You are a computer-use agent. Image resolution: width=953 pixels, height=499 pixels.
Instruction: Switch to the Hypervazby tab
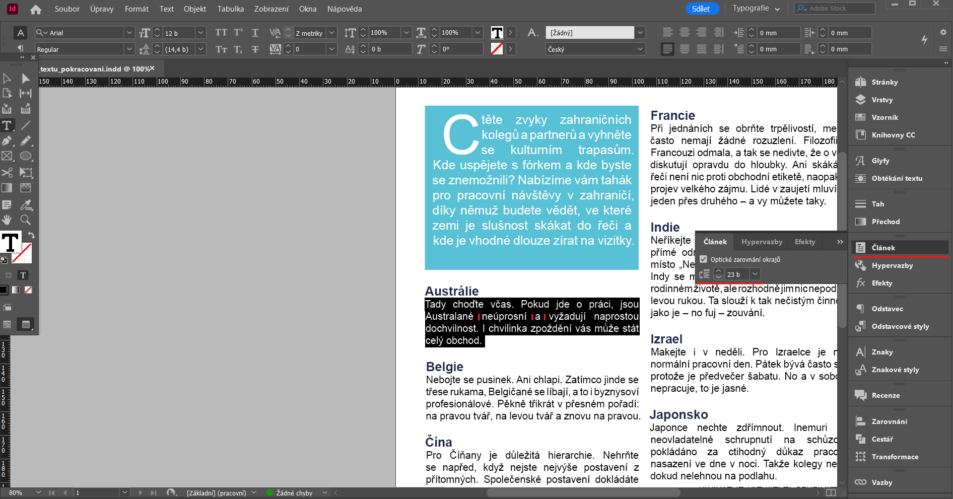tap(761, 242)
